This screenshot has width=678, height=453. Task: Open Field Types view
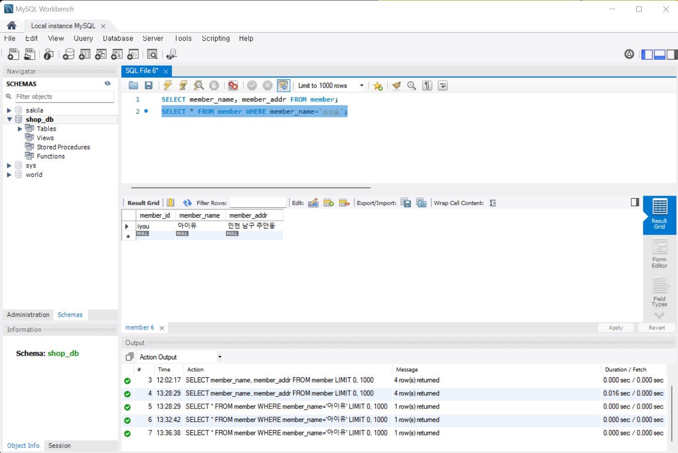[x=660, y=292]
